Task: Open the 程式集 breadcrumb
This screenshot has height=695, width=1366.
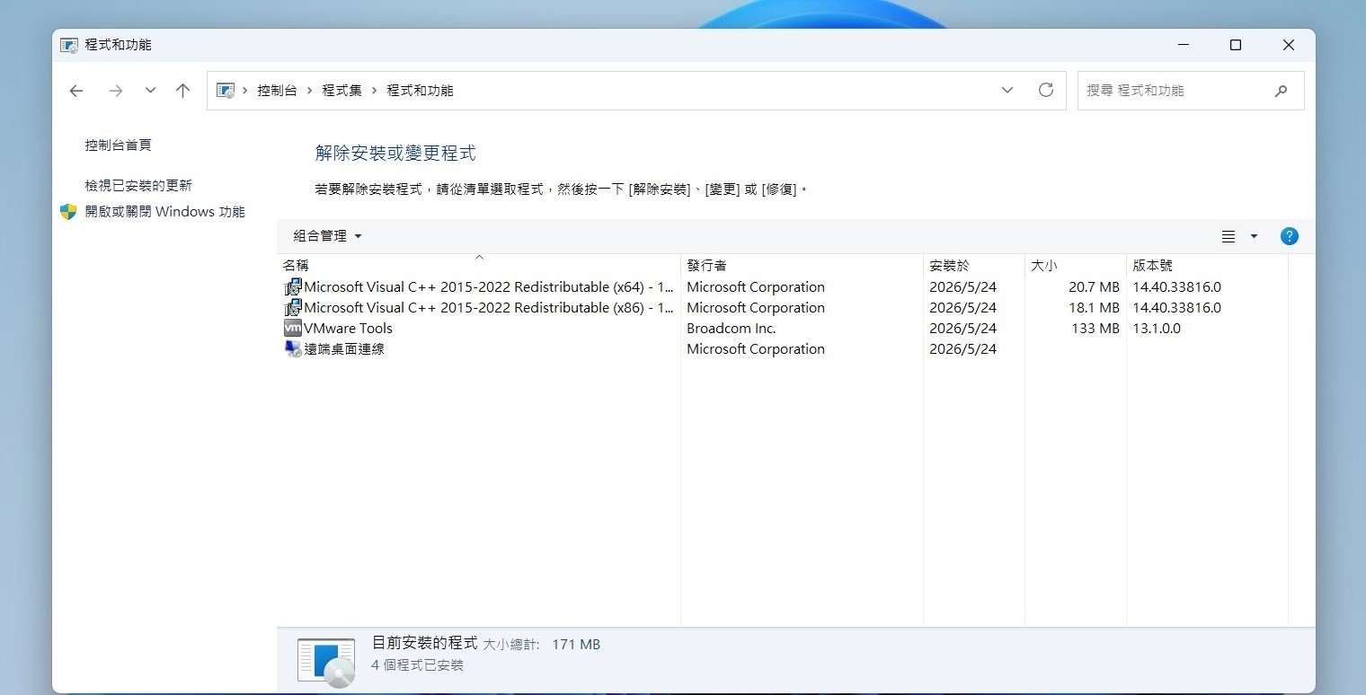Action: click(341, 91)
